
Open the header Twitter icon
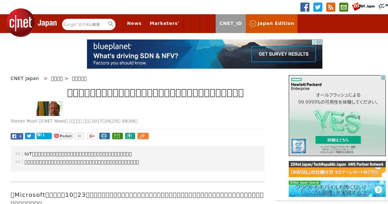pos(318,7)
